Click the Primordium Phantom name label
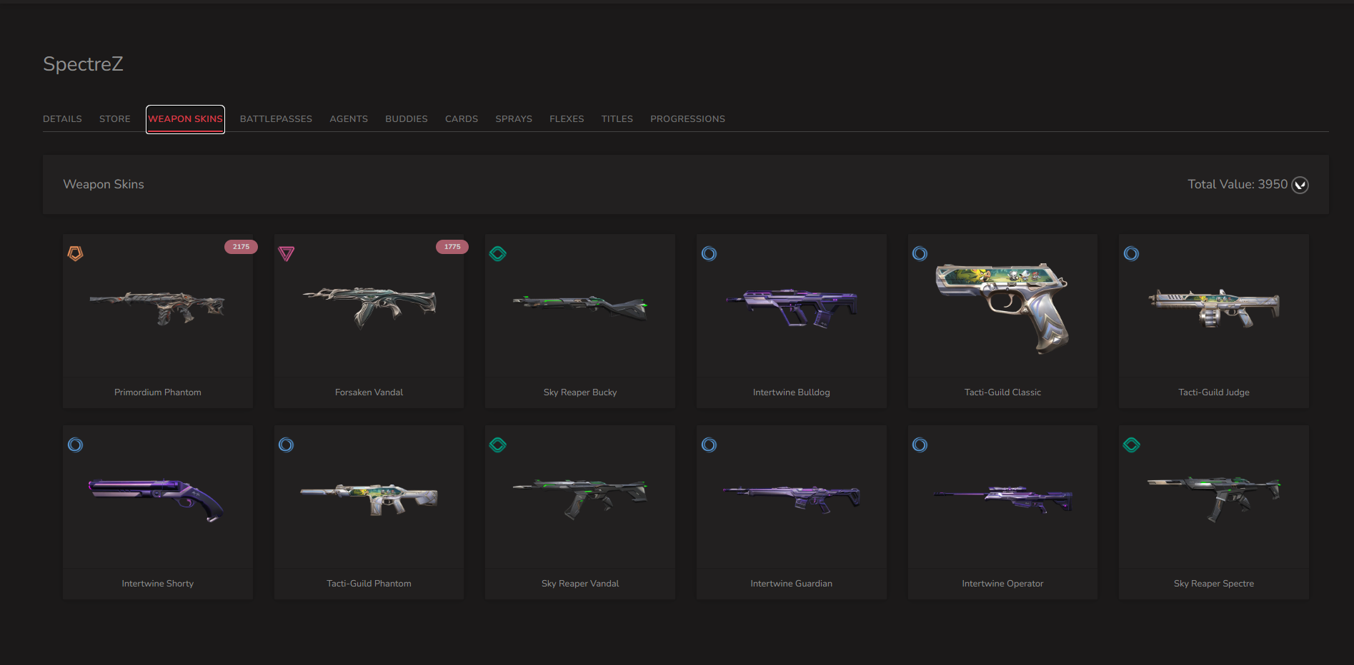The image size is (1354, 665). coord(158,392)
